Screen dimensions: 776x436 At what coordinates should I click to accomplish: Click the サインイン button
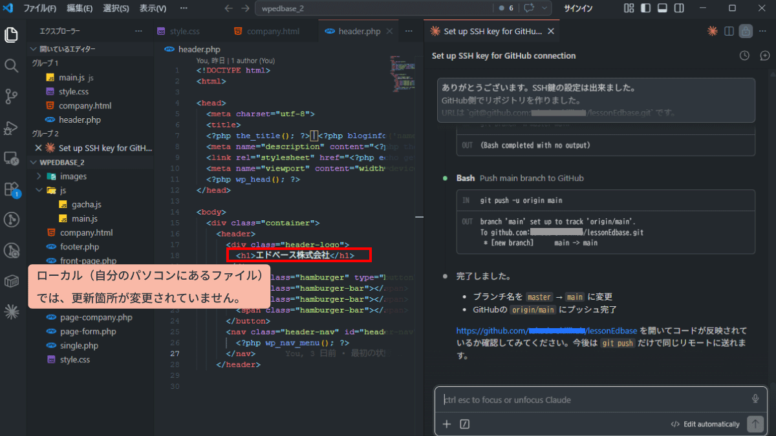[x=578, y=8]
